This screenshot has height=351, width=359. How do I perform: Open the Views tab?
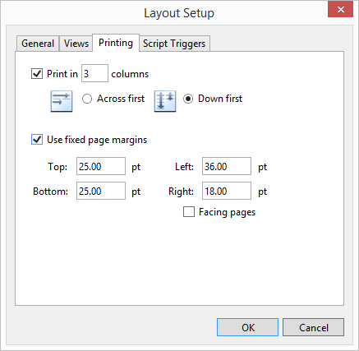tap(76, 44)
